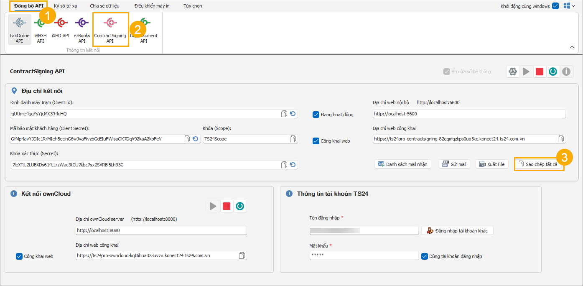This screenshot has height=286, width=583.
Task: Select the ContractSigning API icon
Action: coord(110,30)
